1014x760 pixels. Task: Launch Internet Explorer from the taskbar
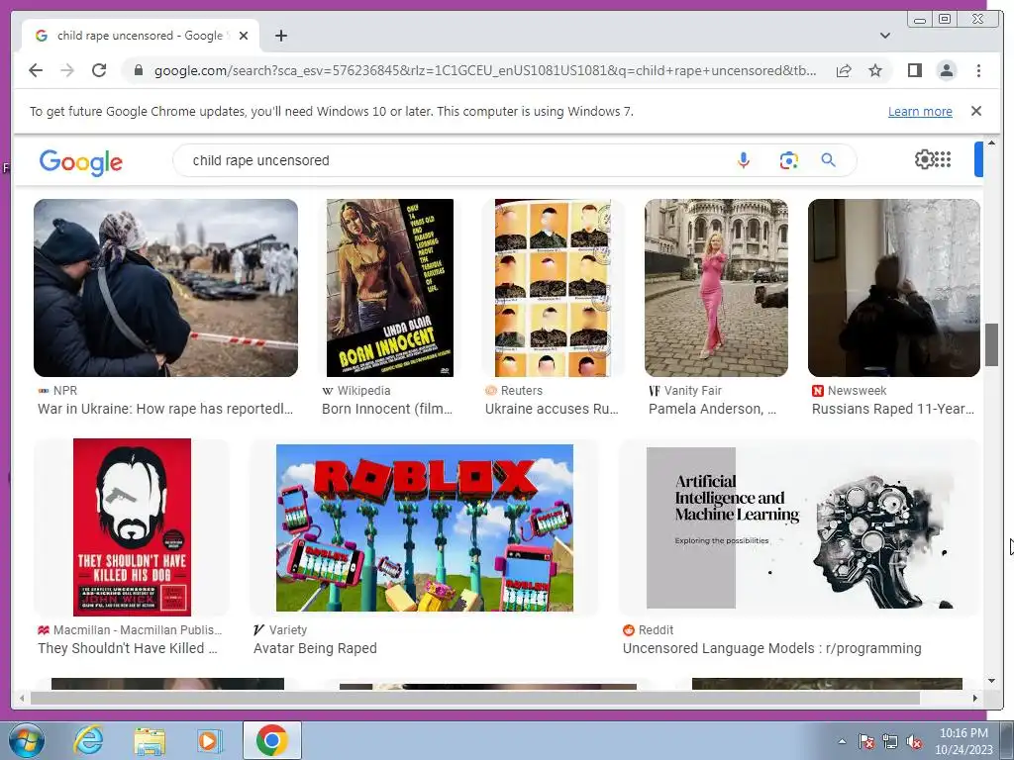click(88, 740)
